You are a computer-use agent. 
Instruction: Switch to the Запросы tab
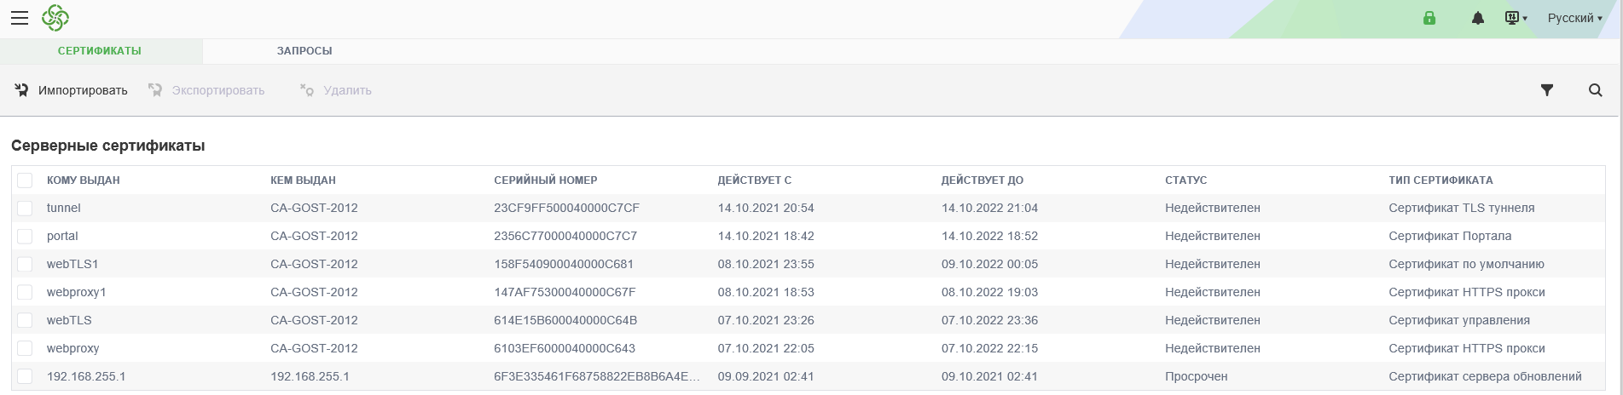coord(304,51)
